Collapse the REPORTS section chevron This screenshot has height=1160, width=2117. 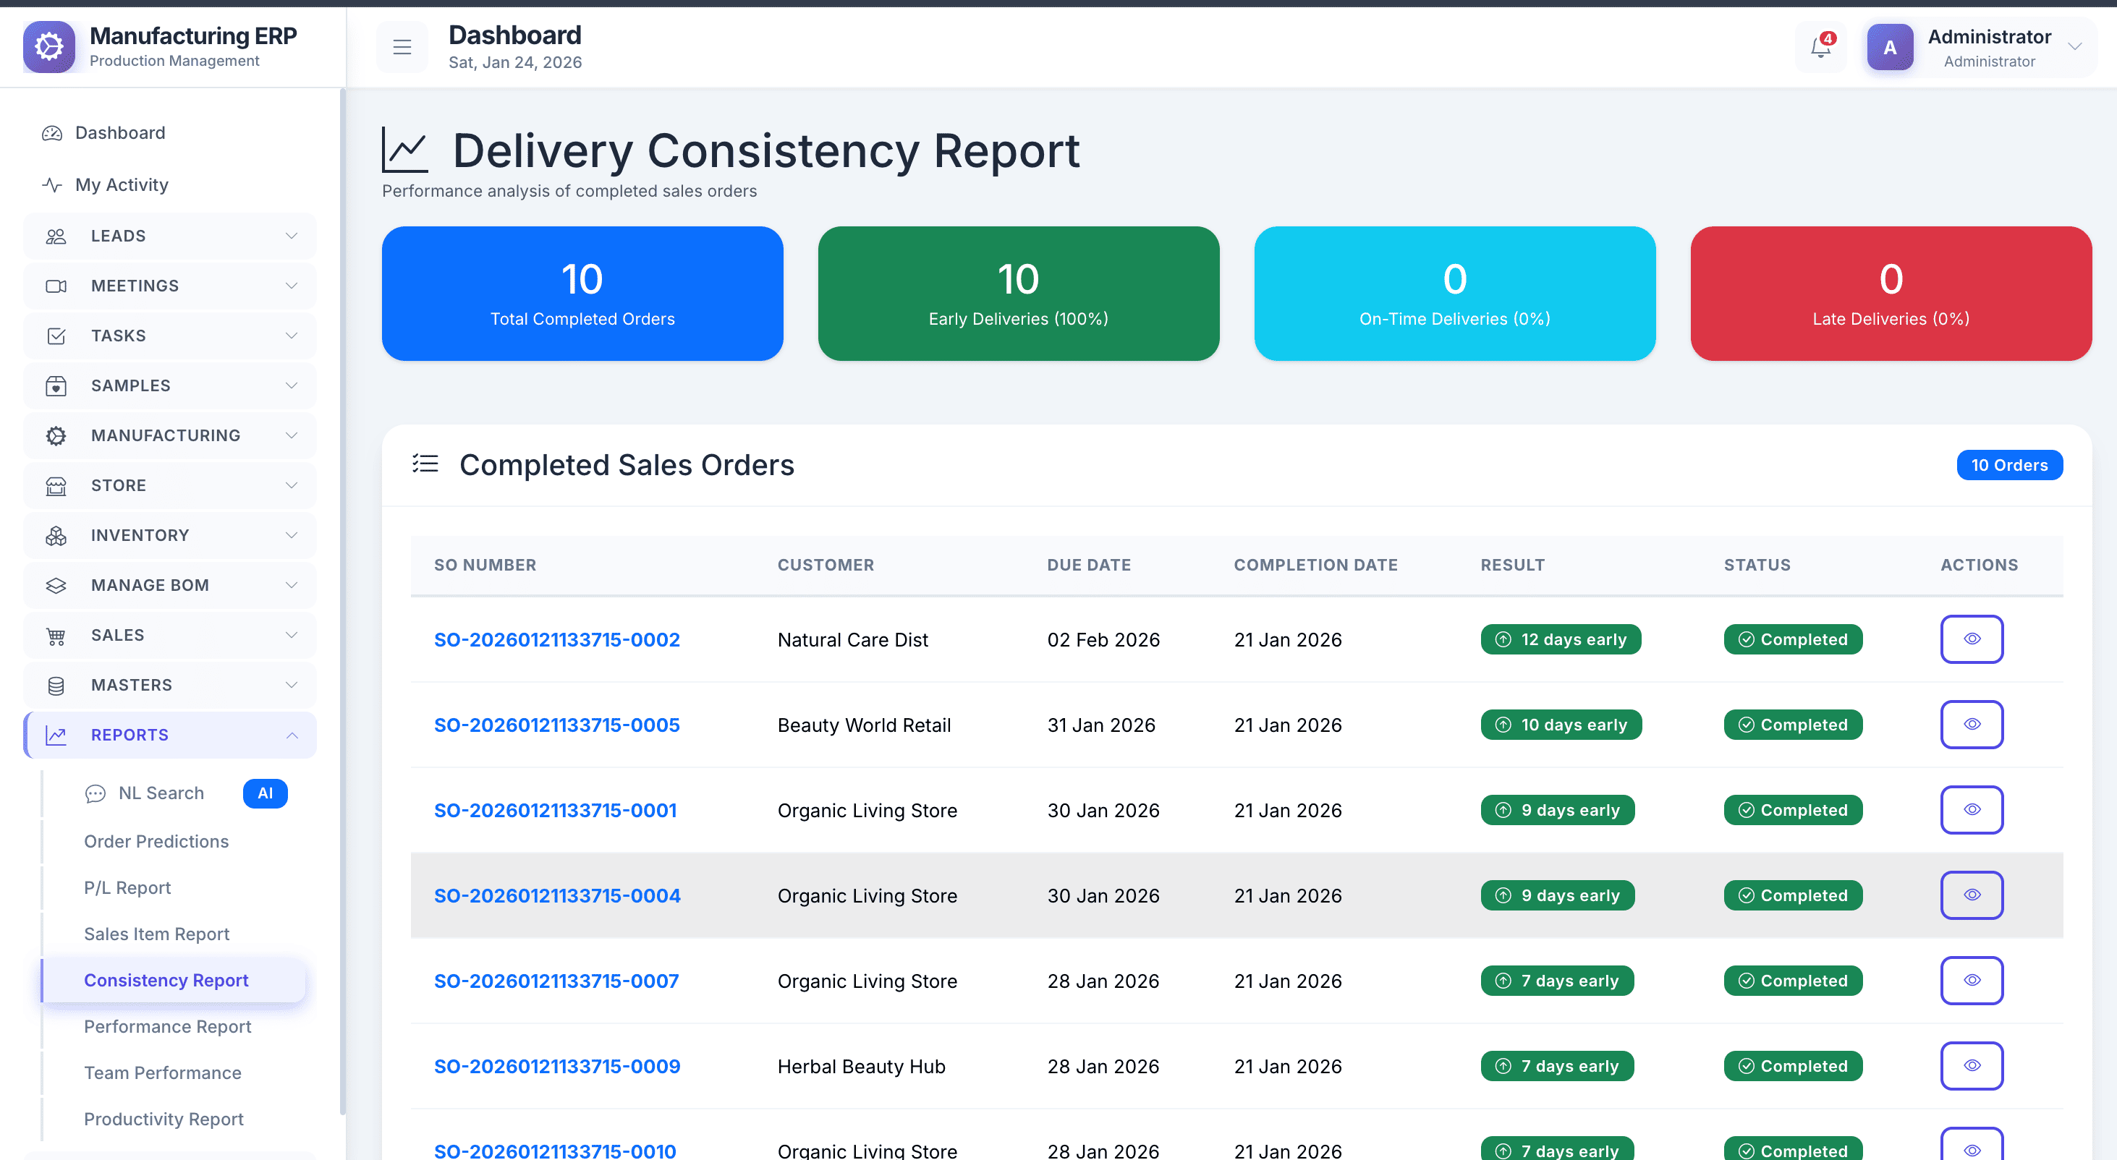click(291, 735)
